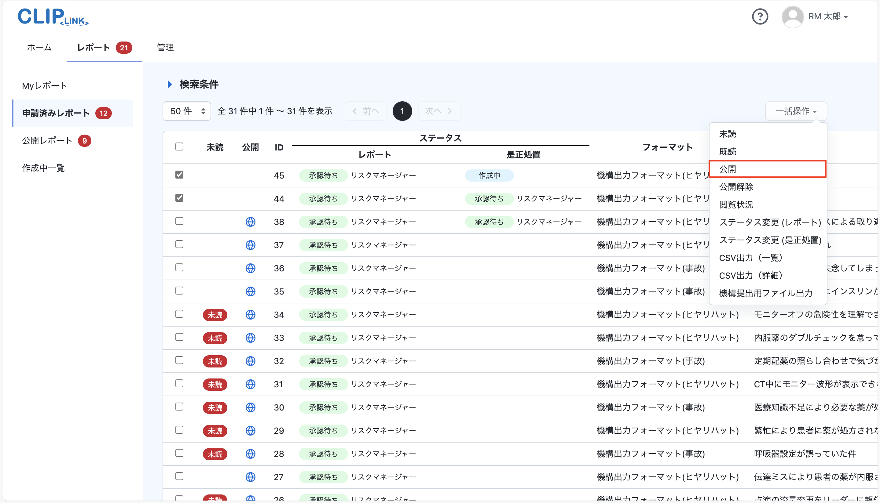Viewport: 880px width, 503px height.
Task: Open the help question mark icon
Action: [760, 16]
